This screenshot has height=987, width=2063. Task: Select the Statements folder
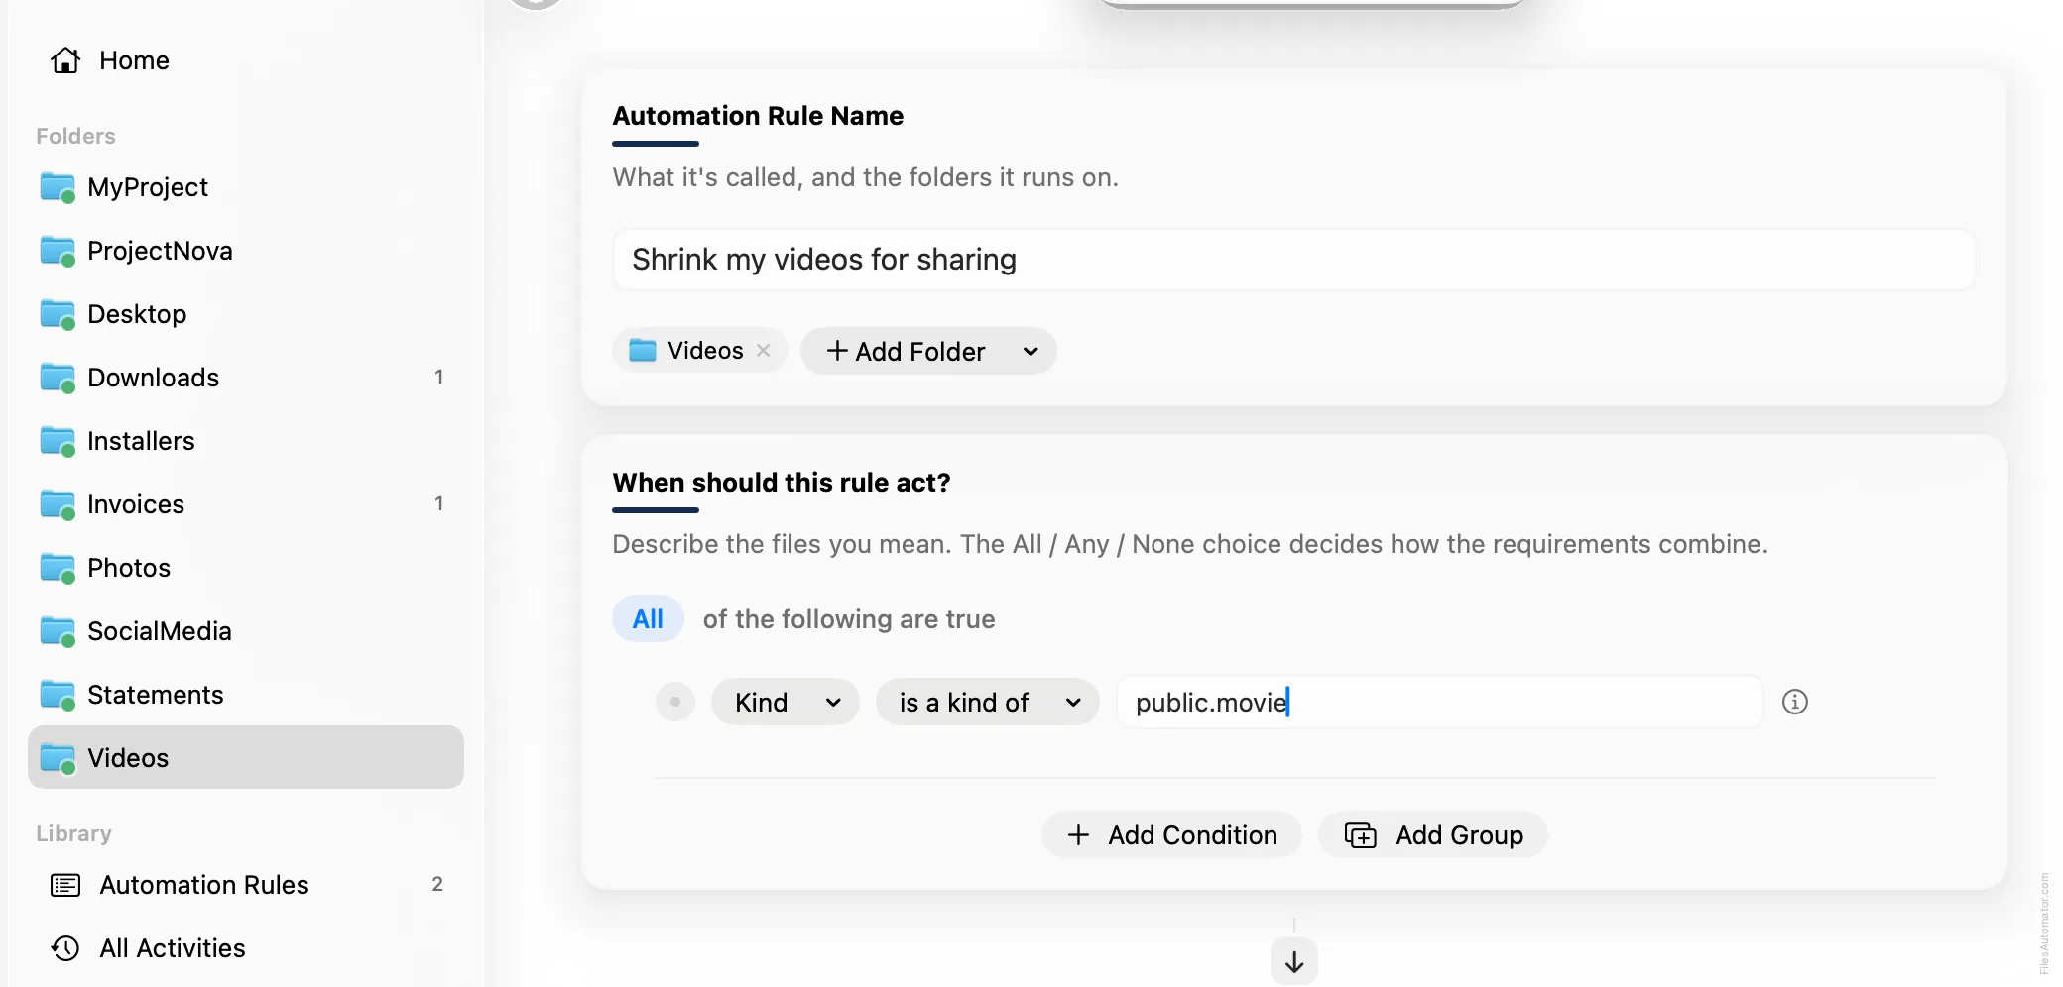(245, 695)
